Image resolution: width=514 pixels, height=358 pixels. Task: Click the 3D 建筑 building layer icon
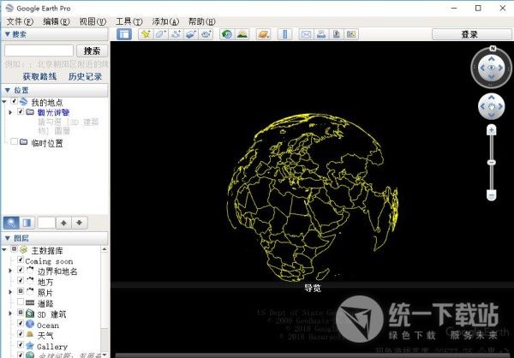click(x=30, y=313)
